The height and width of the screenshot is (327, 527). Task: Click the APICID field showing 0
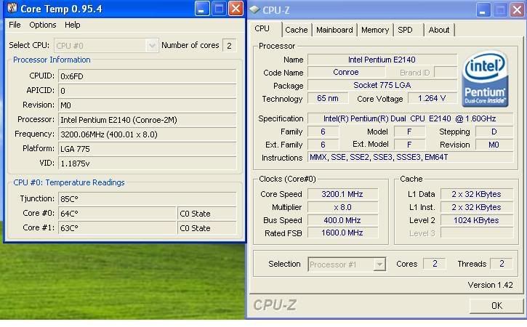(148, 91)
